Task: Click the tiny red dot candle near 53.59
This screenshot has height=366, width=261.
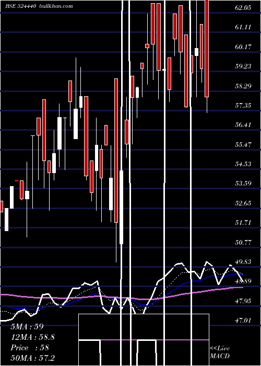Action: [x=17, y=180]
